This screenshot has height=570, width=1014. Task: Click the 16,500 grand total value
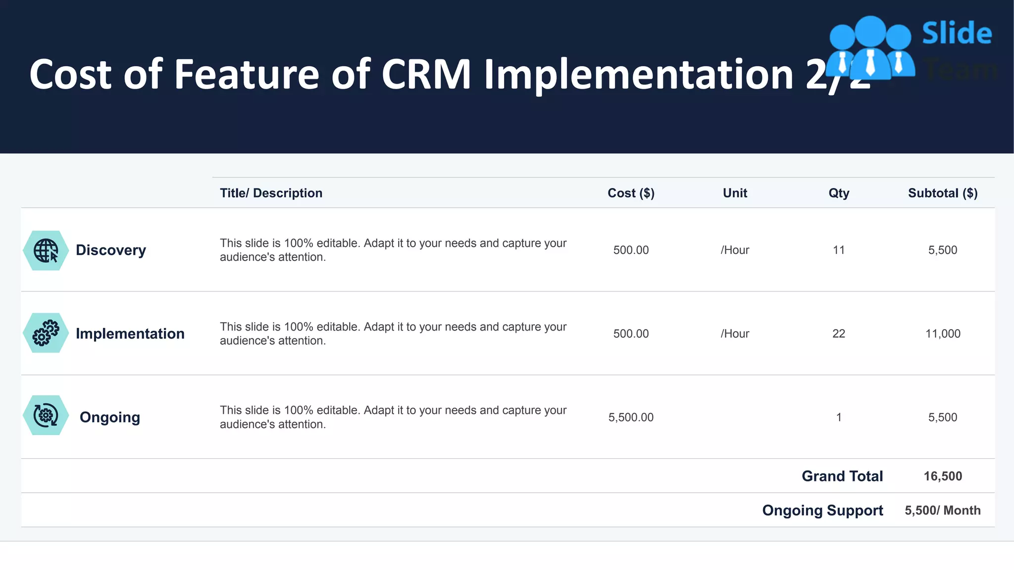[x=943, y=476]
